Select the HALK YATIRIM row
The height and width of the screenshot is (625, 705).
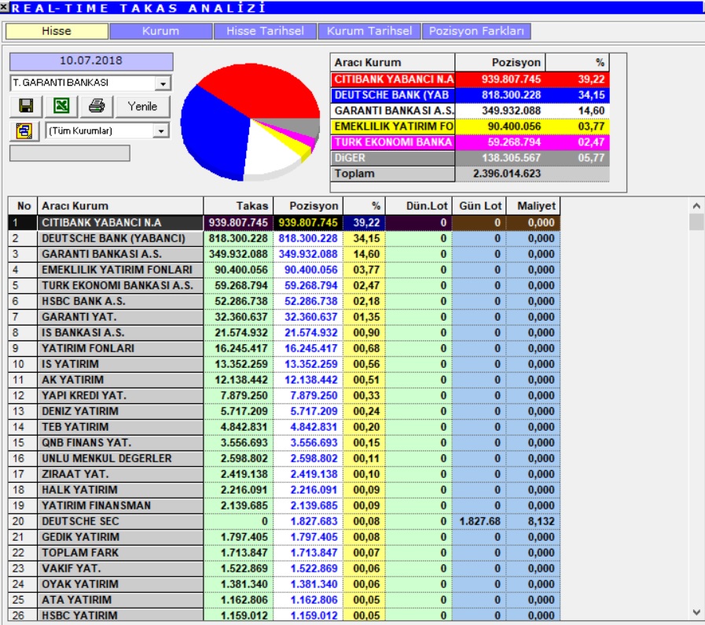click(285, 490)
